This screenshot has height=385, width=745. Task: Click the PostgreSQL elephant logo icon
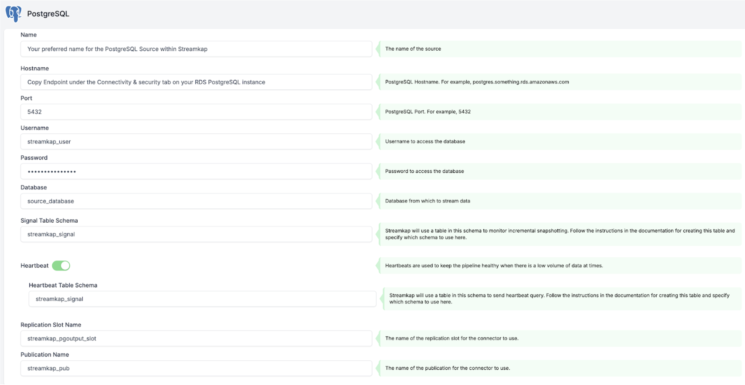[14, 14]
